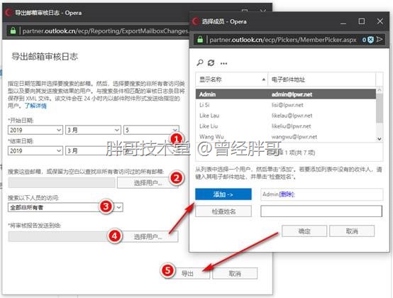Click email lisi@lpwr.net in the list
Image resolution: width=393 pixels, height=298 pixels.
click(287, 105)
